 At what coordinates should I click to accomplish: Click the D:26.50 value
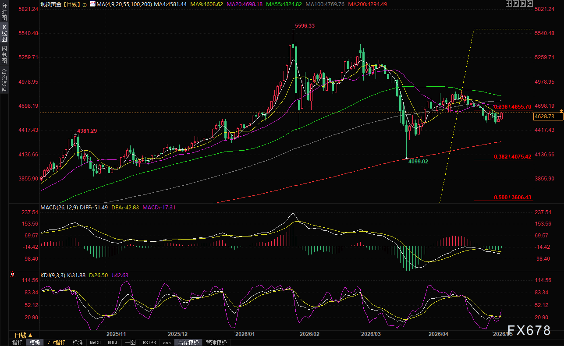pyautogui.click(x=99, y=275)
